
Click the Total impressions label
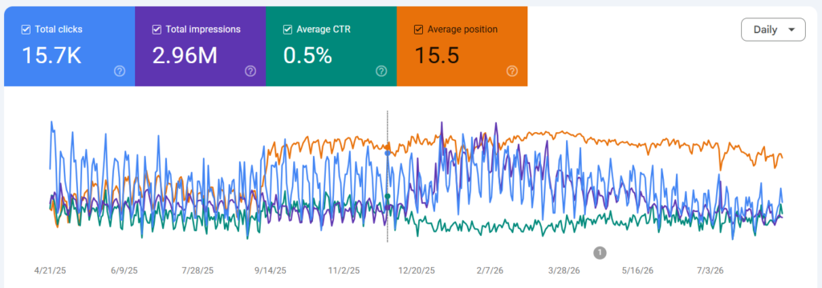pyautogui.click(x=203, y=30)
